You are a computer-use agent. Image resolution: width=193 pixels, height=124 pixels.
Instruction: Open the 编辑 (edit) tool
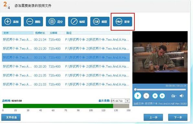pos(78,22)
